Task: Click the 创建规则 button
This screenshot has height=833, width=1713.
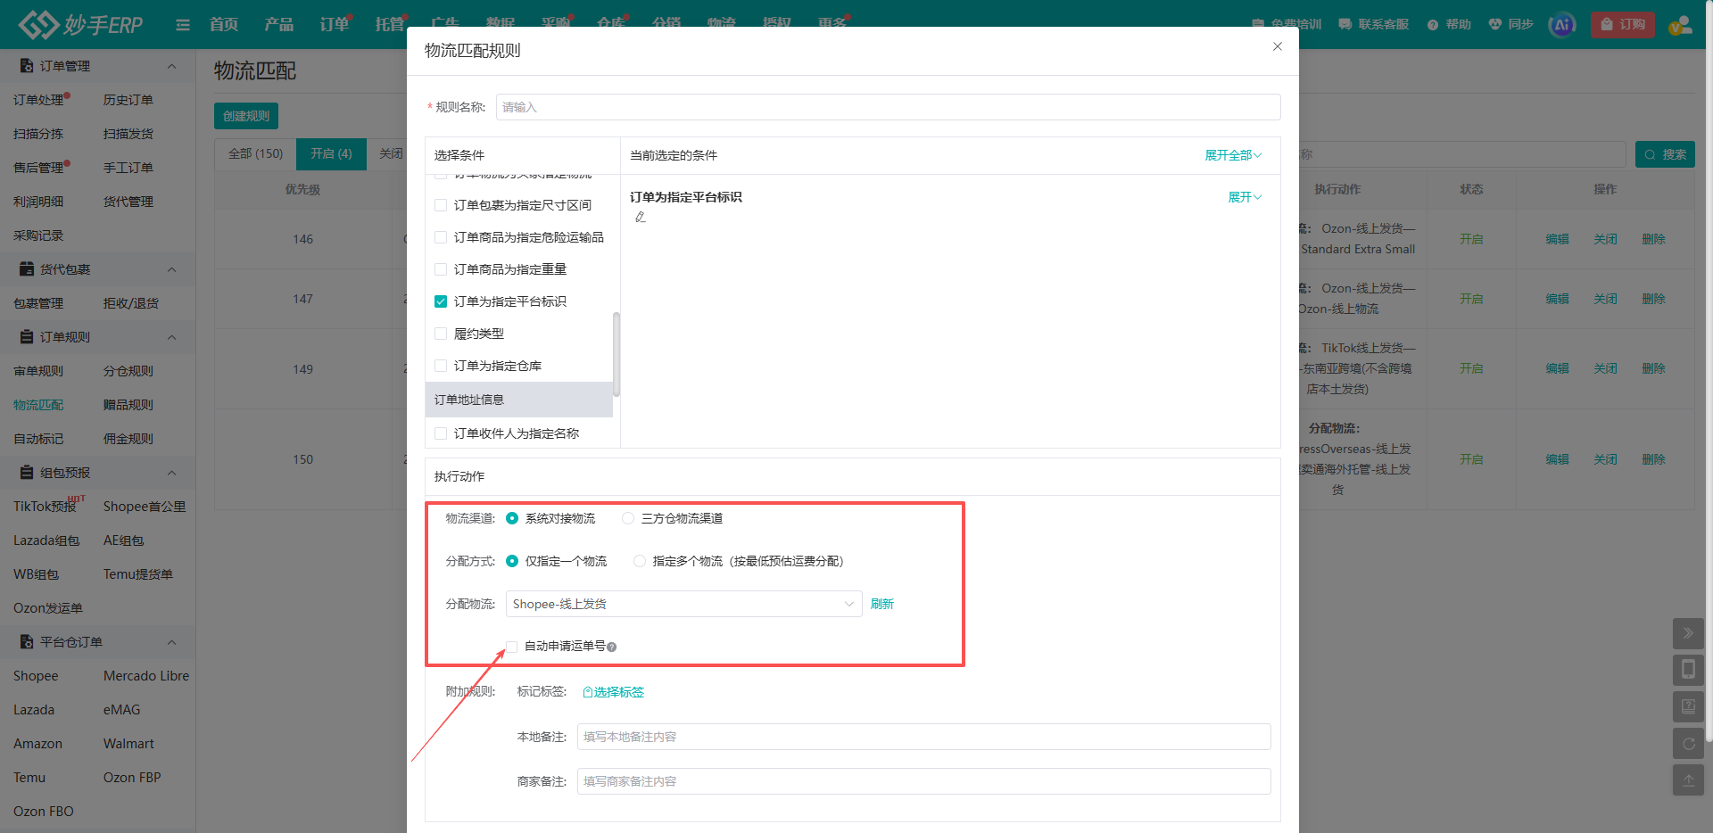Action: click(x=246, y=116)
